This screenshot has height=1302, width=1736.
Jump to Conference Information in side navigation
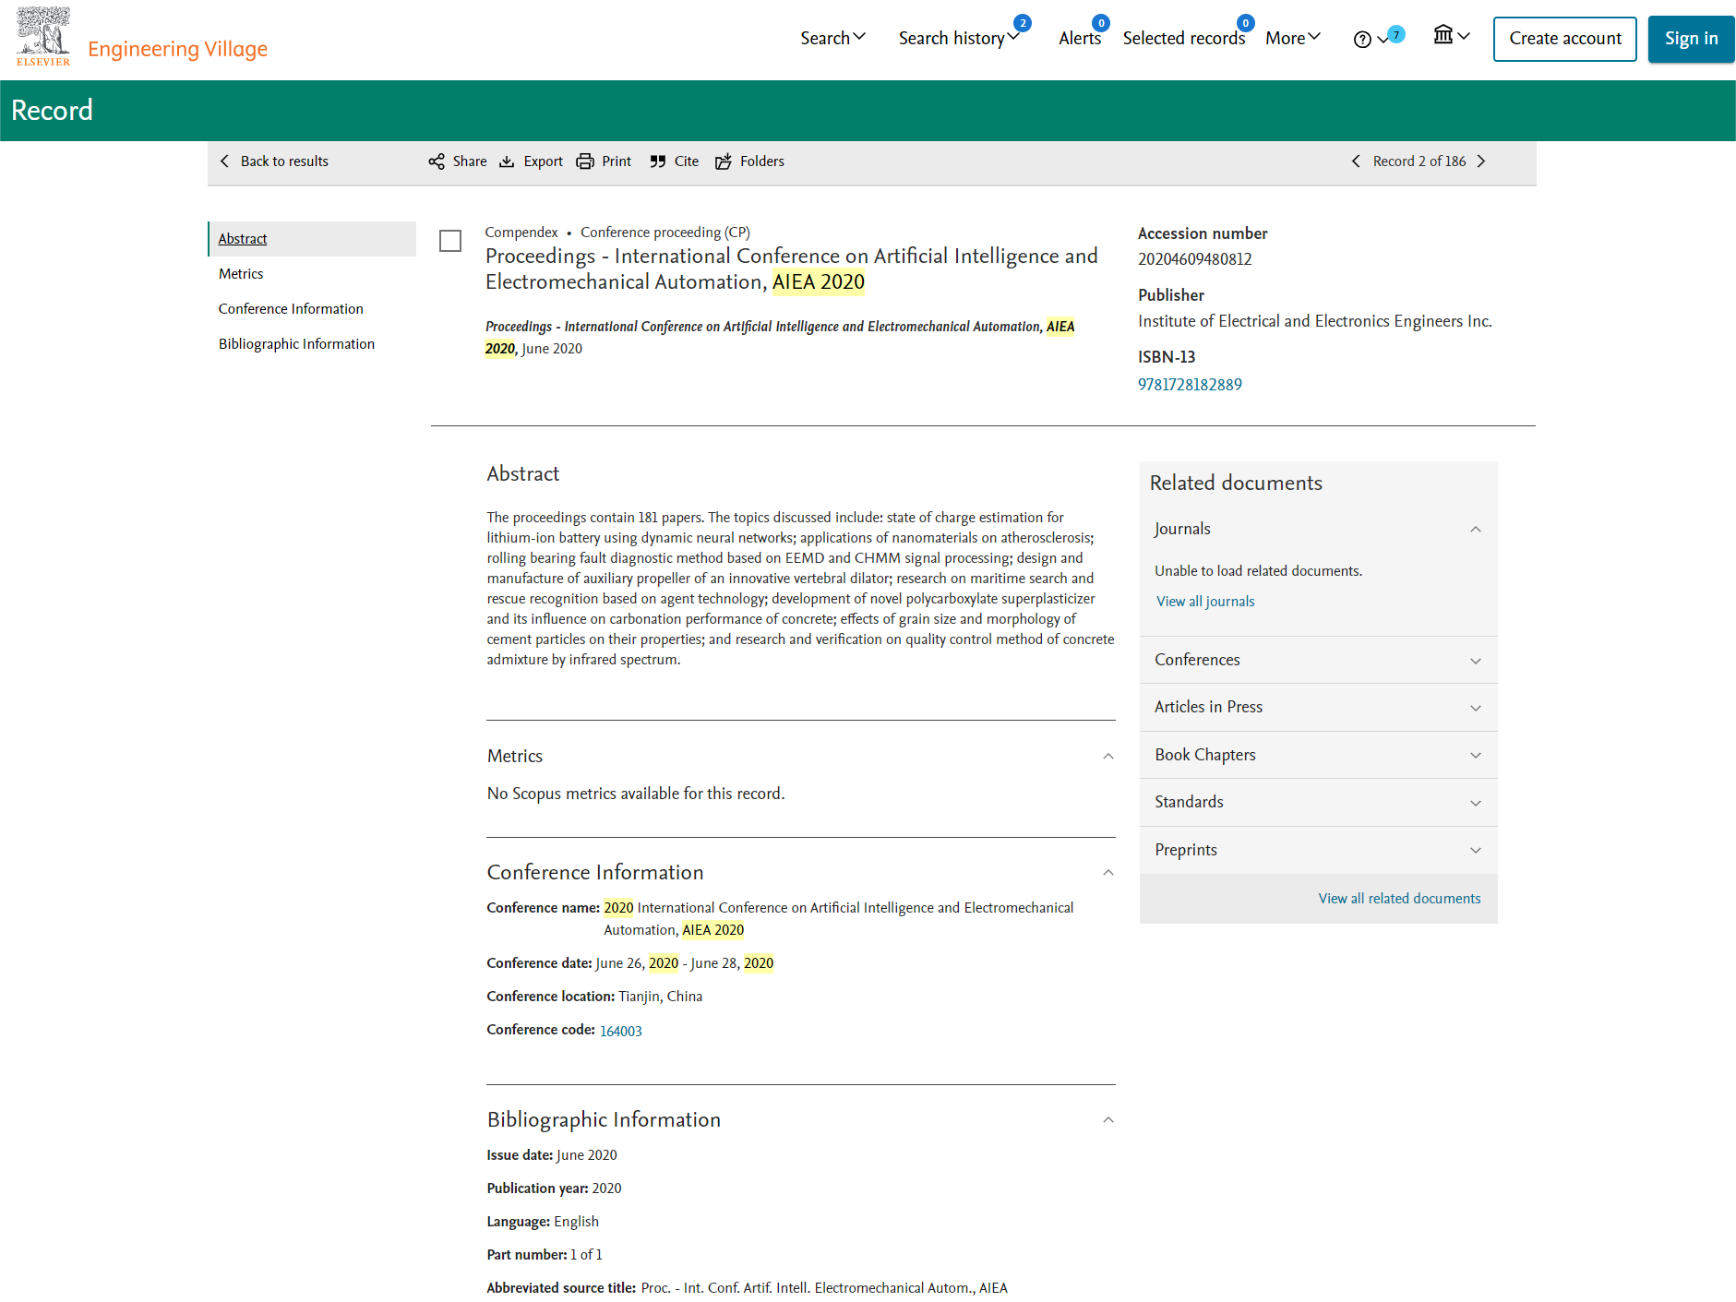pos(291,309)
